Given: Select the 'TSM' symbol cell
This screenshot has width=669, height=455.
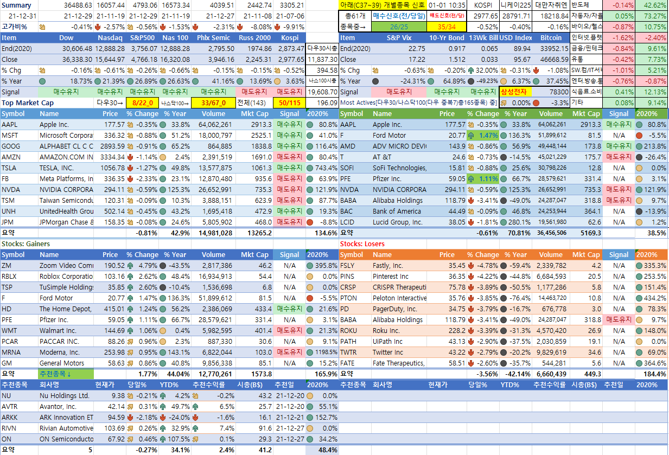Looking at the screenshot, I should (x=19, y=200).
